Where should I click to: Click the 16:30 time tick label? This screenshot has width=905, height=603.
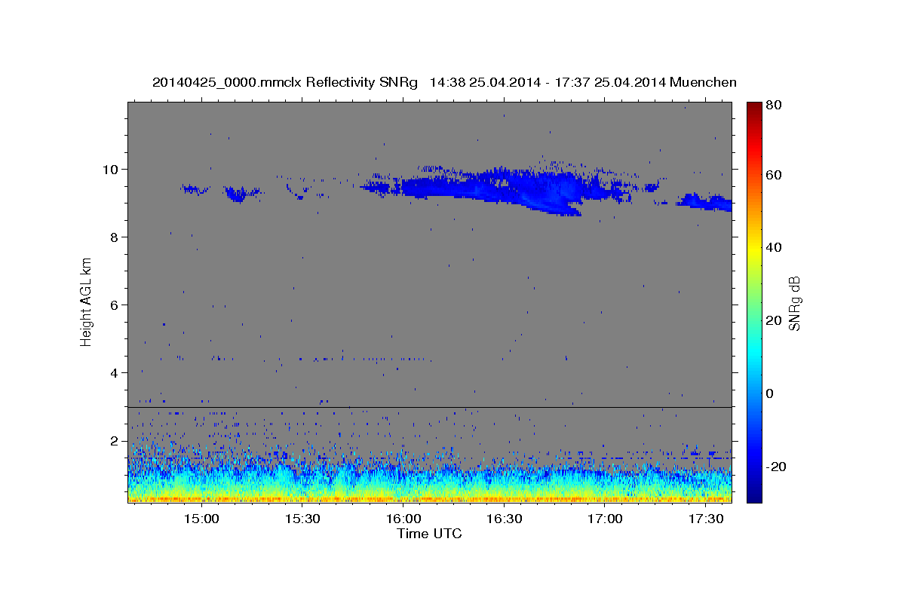[x=505, y=519]
